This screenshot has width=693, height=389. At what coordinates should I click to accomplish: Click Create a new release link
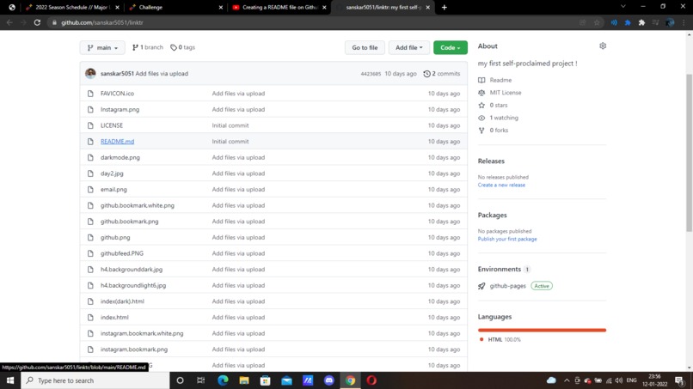pyautogui.click(x=501, y=185)
